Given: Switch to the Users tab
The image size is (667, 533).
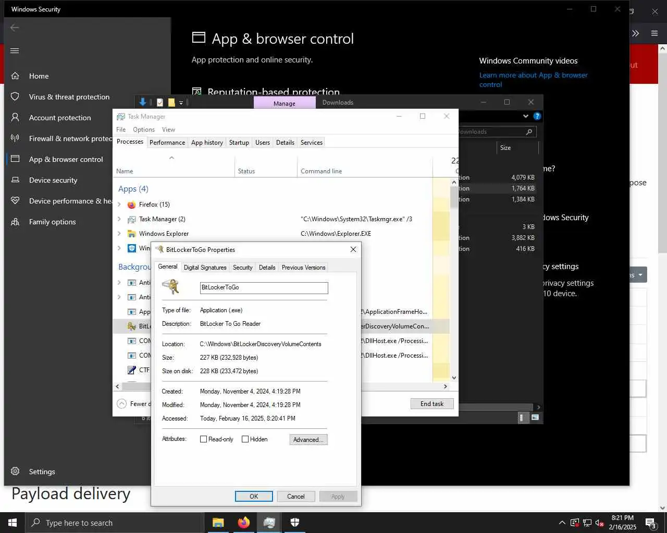Looking at the screenshot, I should coord(263,143).
